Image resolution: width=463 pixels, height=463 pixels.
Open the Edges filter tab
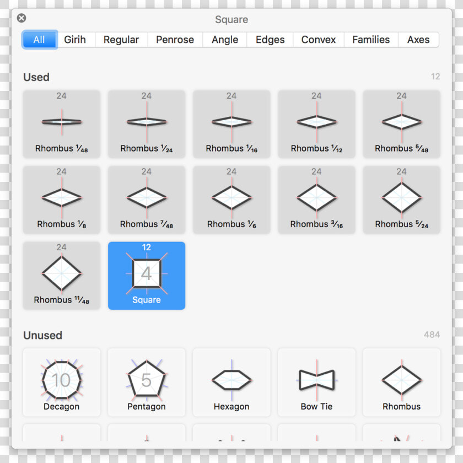click(270, 40)
